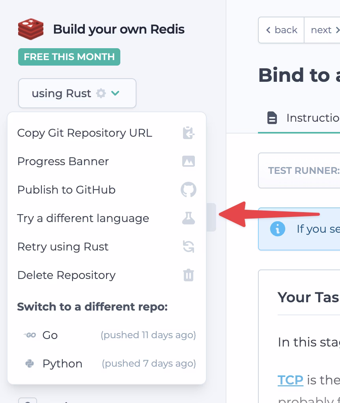Go to previous stage with back button
This screenshot has width=340, height=403.
tap(282, 30)
